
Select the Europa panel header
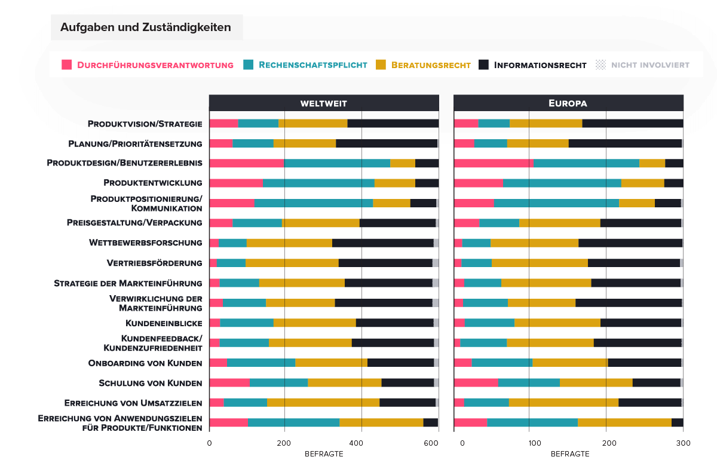point(568,103)
